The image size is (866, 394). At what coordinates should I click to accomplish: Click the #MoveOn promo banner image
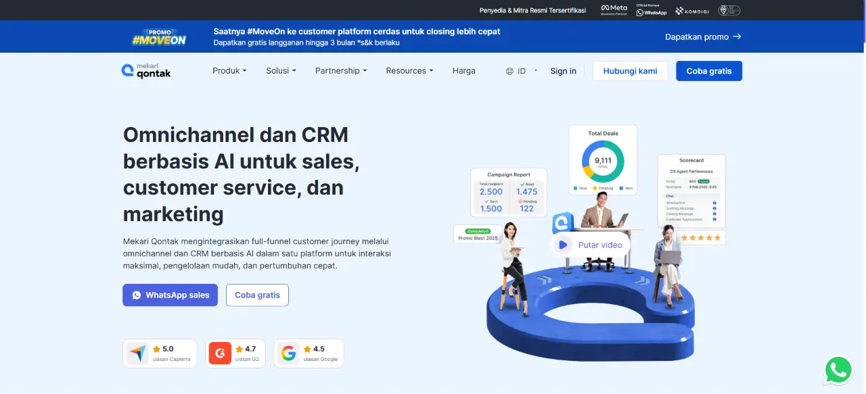click(159, 36)
